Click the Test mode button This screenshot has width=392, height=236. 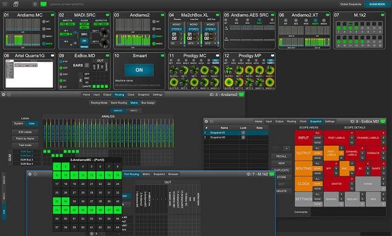click(26, 145)
